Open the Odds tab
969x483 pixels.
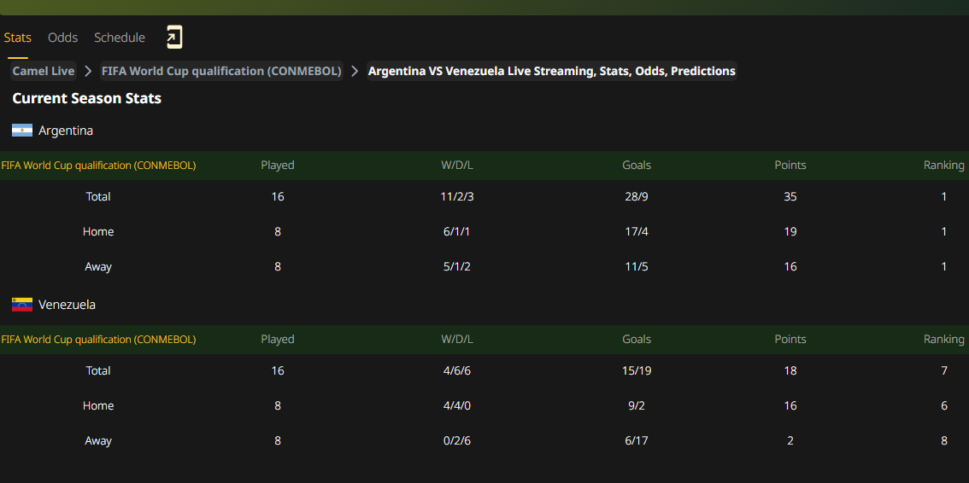(x=62, y=38)
